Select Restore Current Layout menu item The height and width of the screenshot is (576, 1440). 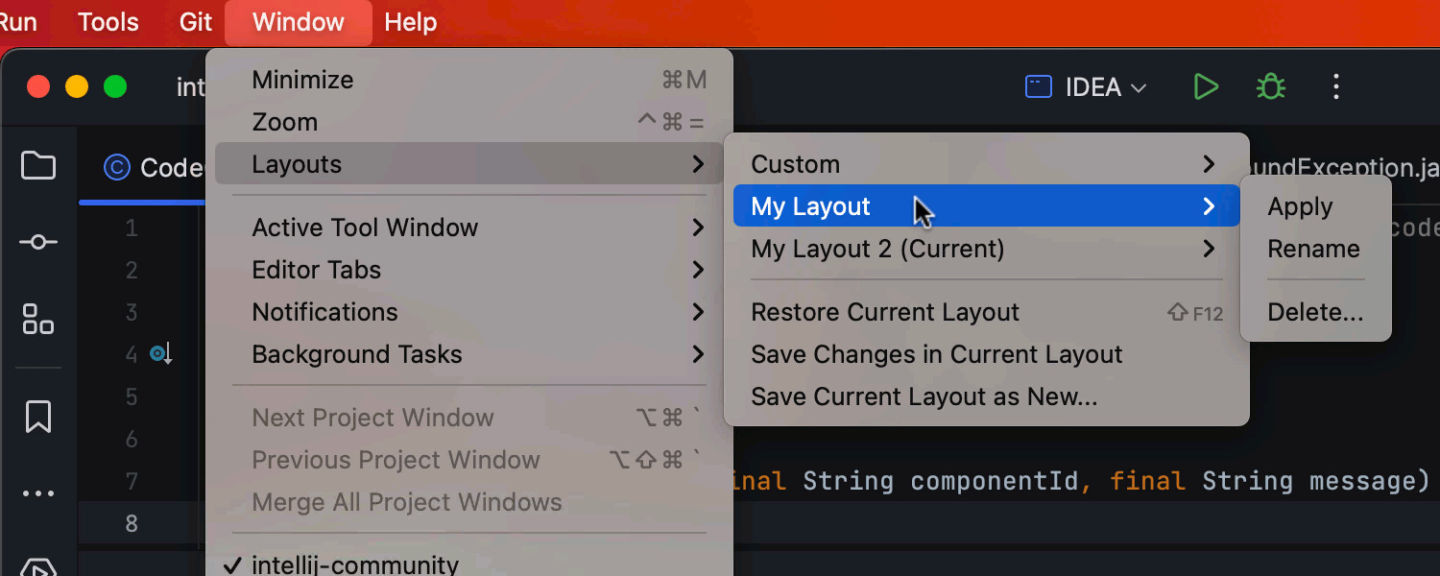coord(884,312)
